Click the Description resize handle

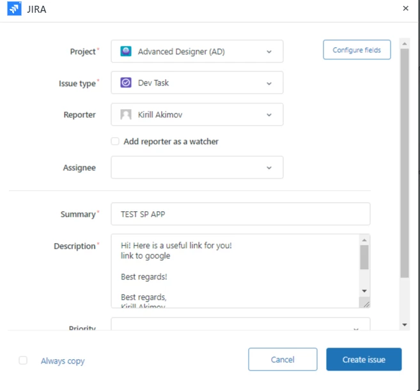click(366, 304)
